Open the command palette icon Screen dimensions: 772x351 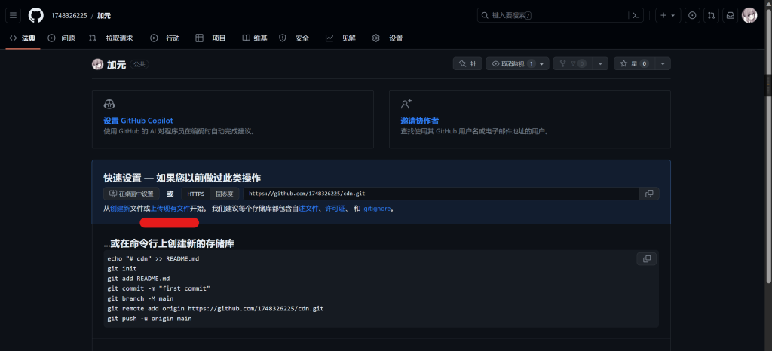pyautogui.click(x=636, y=15)
